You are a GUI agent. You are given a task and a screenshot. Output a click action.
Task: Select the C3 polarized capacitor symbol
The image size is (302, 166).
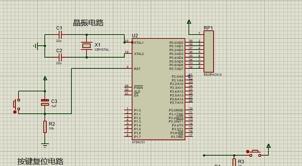(x=45, y=103)
